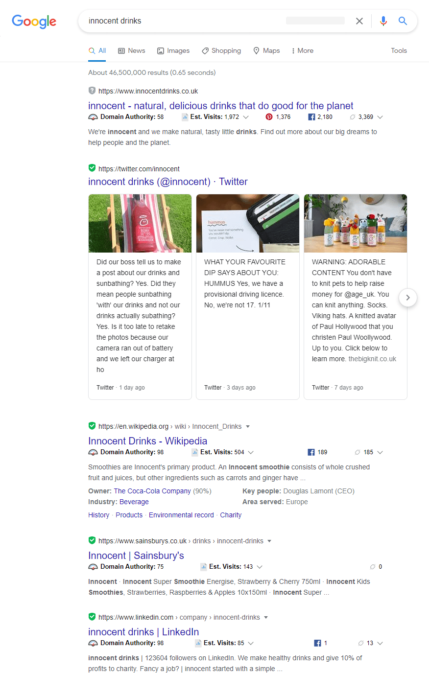Clear the search box with X icon
Viewport: 429px width, 673px height.
tap(359, 21)
